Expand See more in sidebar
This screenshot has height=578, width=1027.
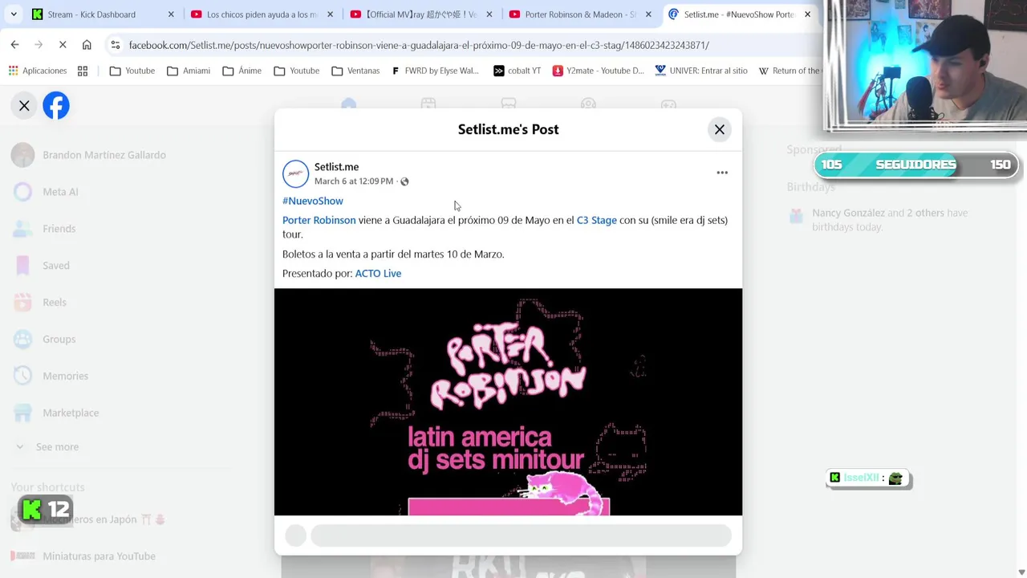point(57,447)
